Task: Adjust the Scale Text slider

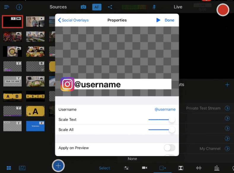Action: pos(162,120)
